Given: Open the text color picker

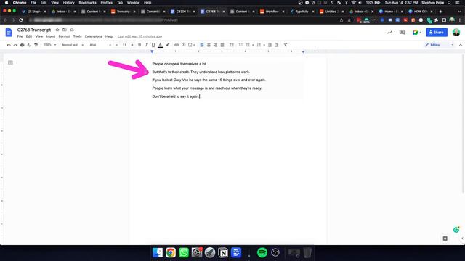Looking at the screenshot, I should click(160, 45).
